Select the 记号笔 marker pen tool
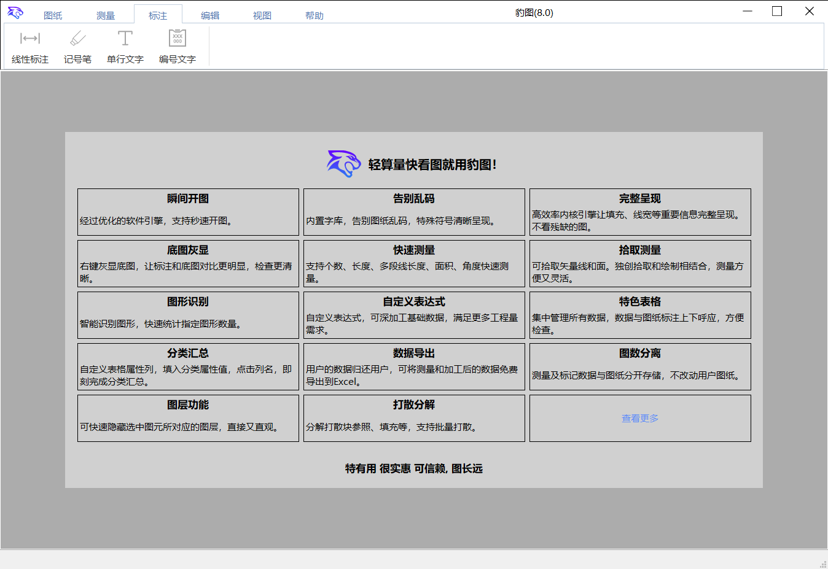This screenshot has height=569, width=828. coord(77,46)
